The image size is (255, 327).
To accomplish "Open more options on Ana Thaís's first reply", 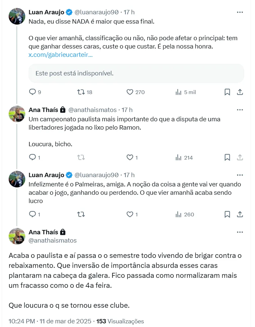I will [x=240, y=110].
